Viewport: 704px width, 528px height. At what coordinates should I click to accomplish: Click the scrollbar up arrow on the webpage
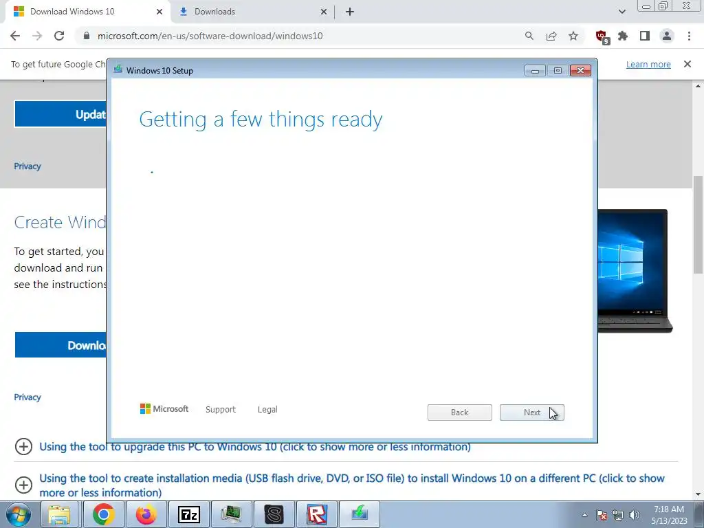coord(698,85)
